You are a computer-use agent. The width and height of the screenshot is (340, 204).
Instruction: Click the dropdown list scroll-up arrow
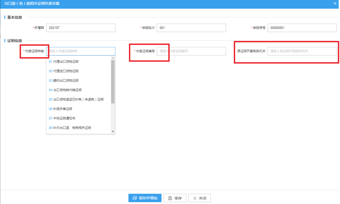click(113, 58)
